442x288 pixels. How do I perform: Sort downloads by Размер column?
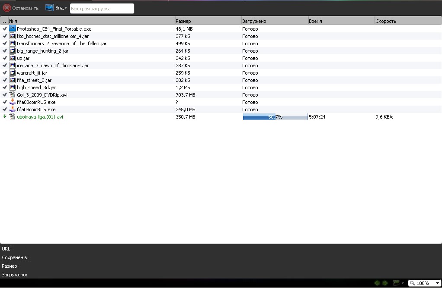tap(208, 21)
